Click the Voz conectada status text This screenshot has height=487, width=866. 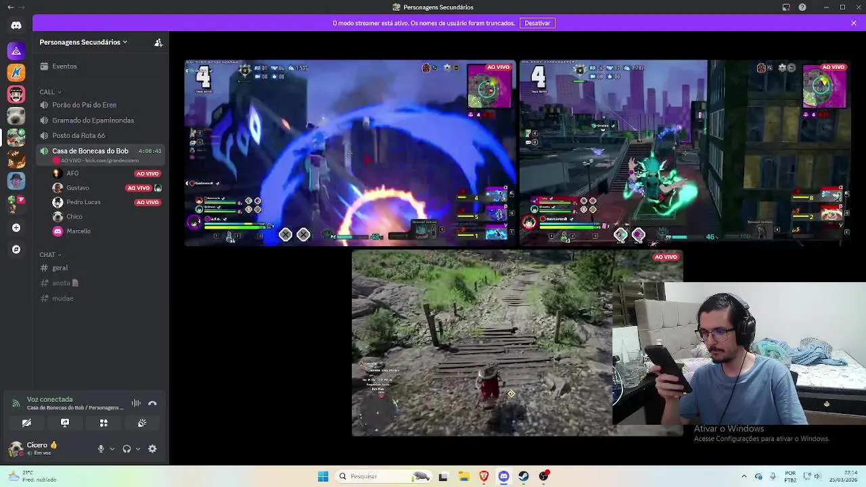49,400
